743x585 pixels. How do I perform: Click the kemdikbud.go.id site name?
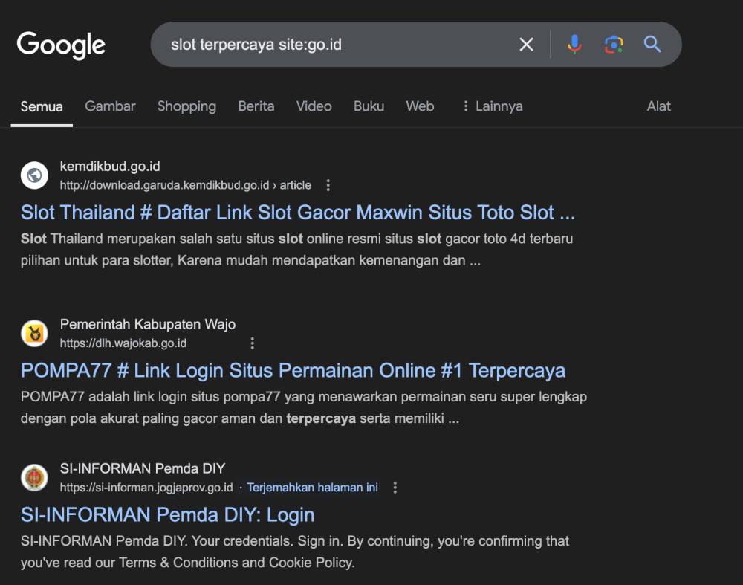(x=110, y=167)
